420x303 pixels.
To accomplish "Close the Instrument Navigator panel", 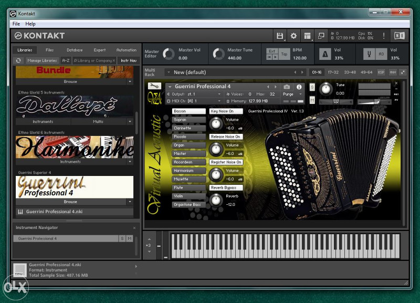I will tap(134, 228).
